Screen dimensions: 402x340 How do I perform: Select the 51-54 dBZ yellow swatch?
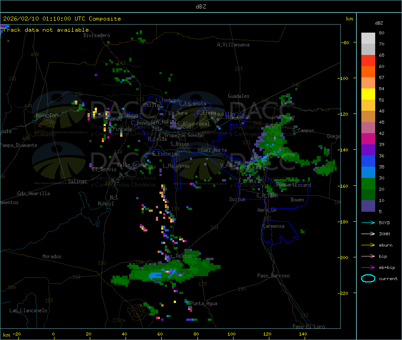pyautogui.click(x=368, y=94)
